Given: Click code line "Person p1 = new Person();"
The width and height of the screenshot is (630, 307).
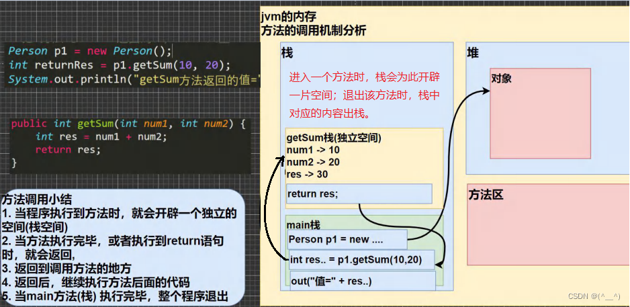Looking at the screenshot, I should pos(90,52).
